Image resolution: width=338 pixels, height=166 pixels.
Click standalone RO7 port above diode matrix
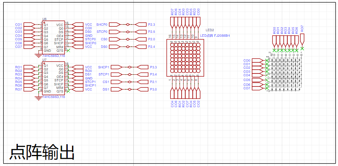coord(302,40)
